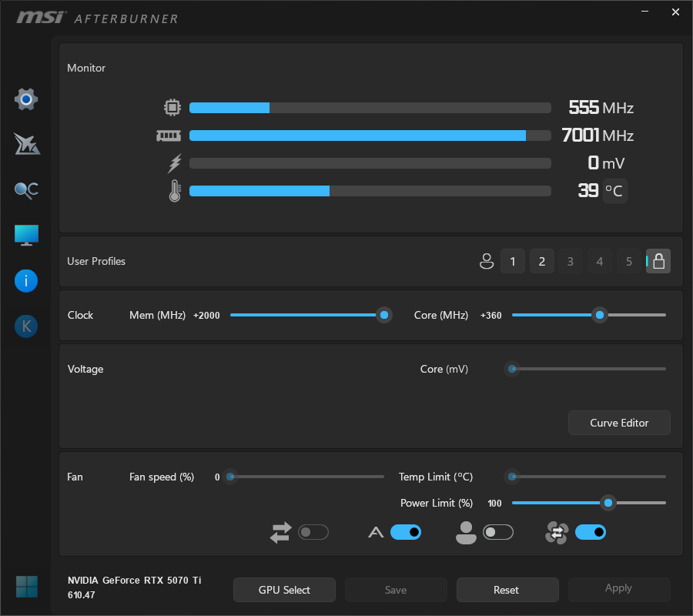
Task: Click the Core (mV) voltage slider handle
Action: [x=512, y=369]
